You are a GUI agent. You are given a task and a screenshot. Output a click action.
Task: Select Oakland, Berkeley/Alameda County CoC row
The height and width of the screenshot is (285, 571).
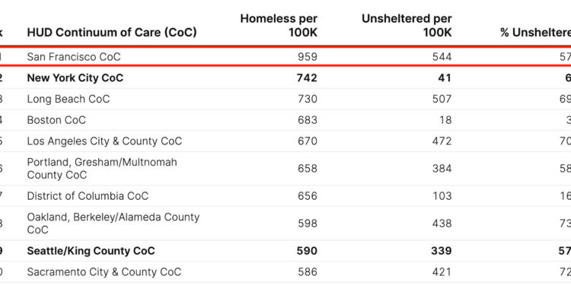tap(285, 223)
